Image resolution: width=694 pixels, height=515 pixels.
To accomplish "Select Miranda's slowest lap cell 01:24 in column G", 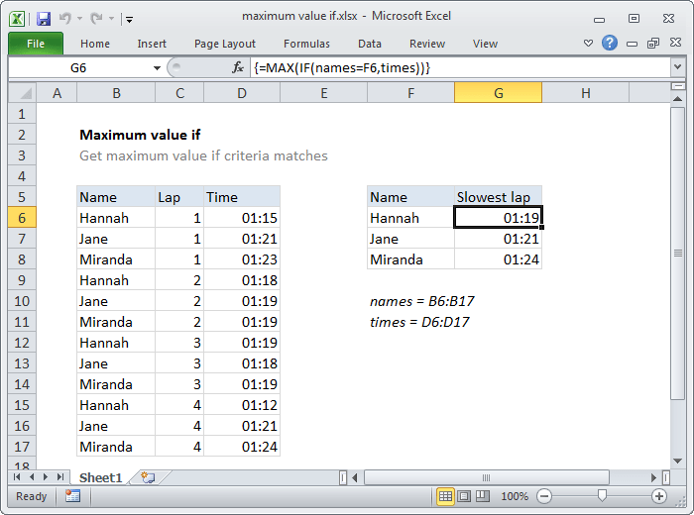I will (x=498, y=259).
